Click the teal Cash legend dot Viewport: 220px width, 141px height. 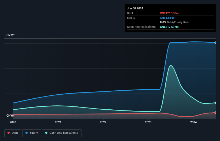(46, 133)
